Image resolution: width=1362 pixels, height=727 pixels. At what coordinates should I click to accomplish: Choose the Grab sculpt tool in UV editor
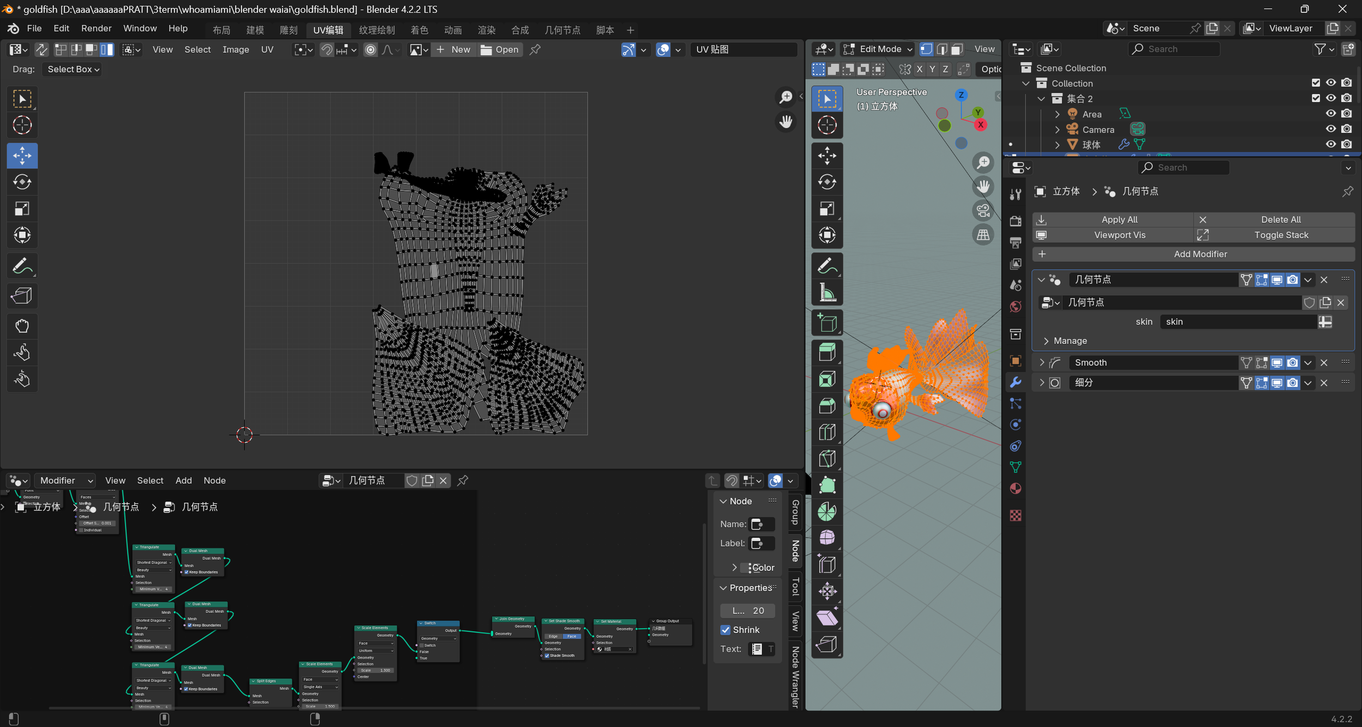pyautogui.click(x=22, y=326)
